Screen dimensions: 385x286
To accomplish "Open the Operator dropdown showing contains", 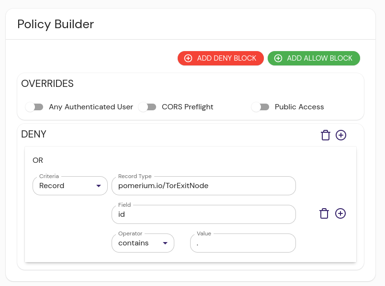I will 144,243.
